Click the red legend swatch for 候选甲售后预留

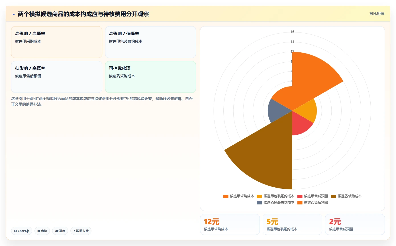(300, 196)
